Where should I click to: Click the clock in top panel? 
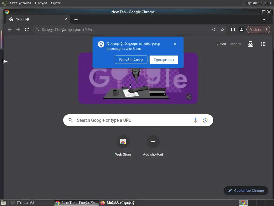[259, 3]
